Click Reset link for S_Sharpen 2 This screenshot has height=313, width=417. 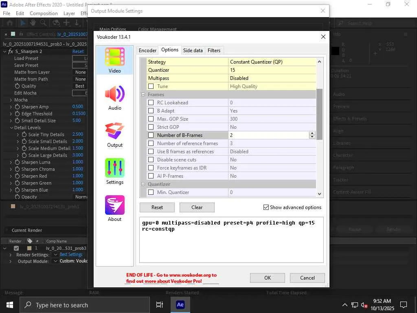pos(78,51)
